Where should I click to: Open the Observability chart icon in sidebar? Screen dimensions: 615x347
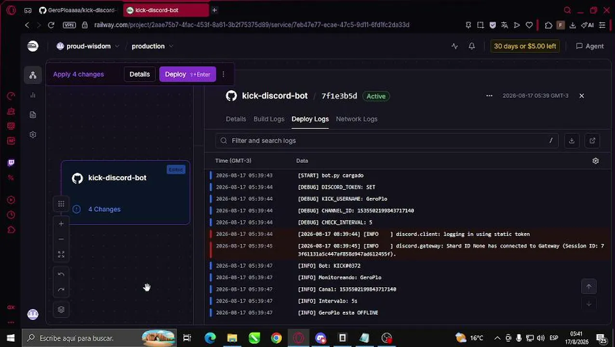pos(33,95)
